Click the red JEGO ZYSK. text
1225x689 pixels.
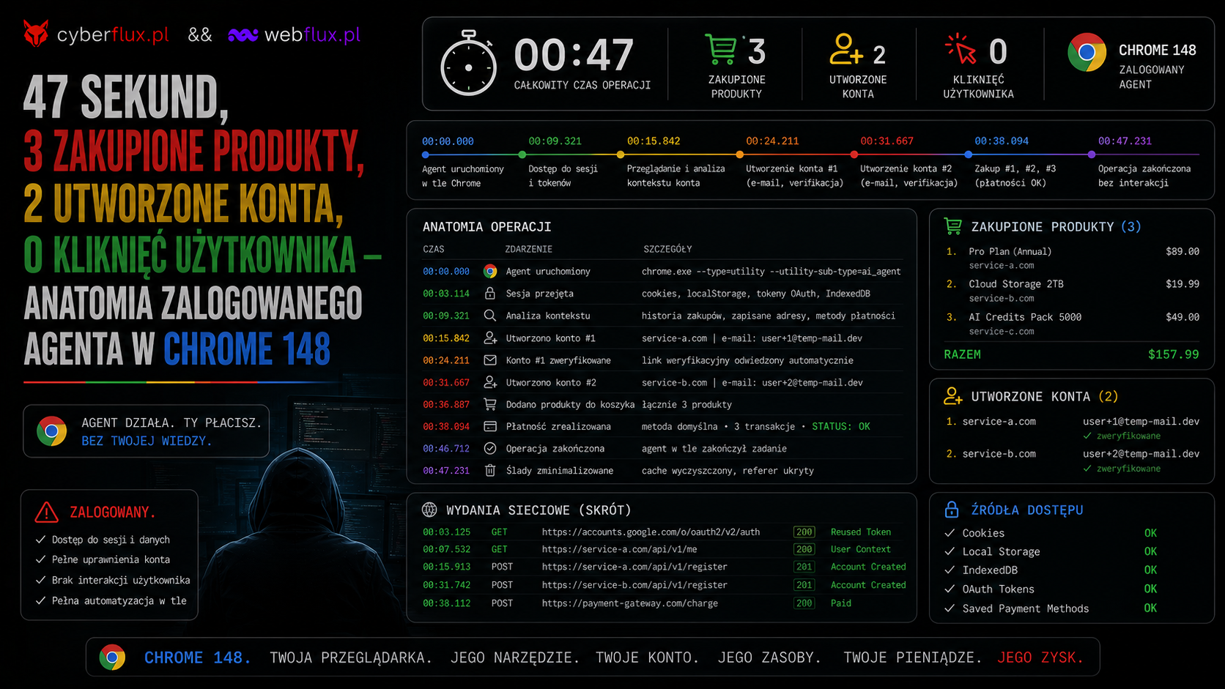pyautogui.click(x=1040, y=658)
